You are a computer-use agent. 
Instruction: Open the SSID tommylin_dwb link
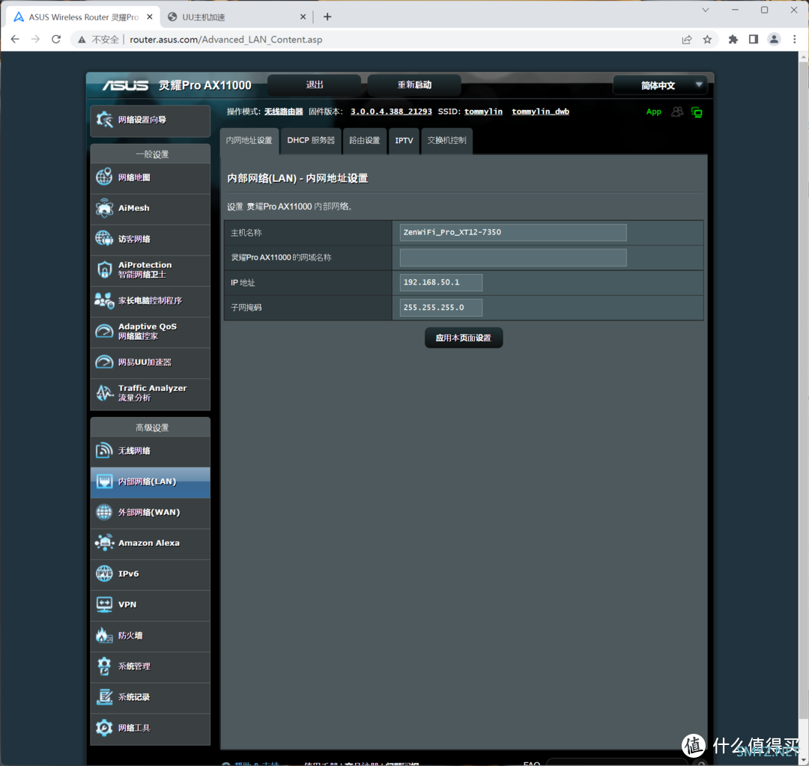[540, 112]
